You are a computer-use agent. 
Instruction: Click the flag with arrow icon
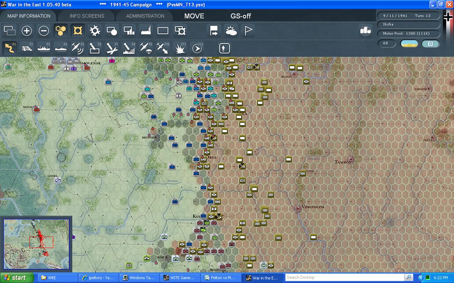214,31
